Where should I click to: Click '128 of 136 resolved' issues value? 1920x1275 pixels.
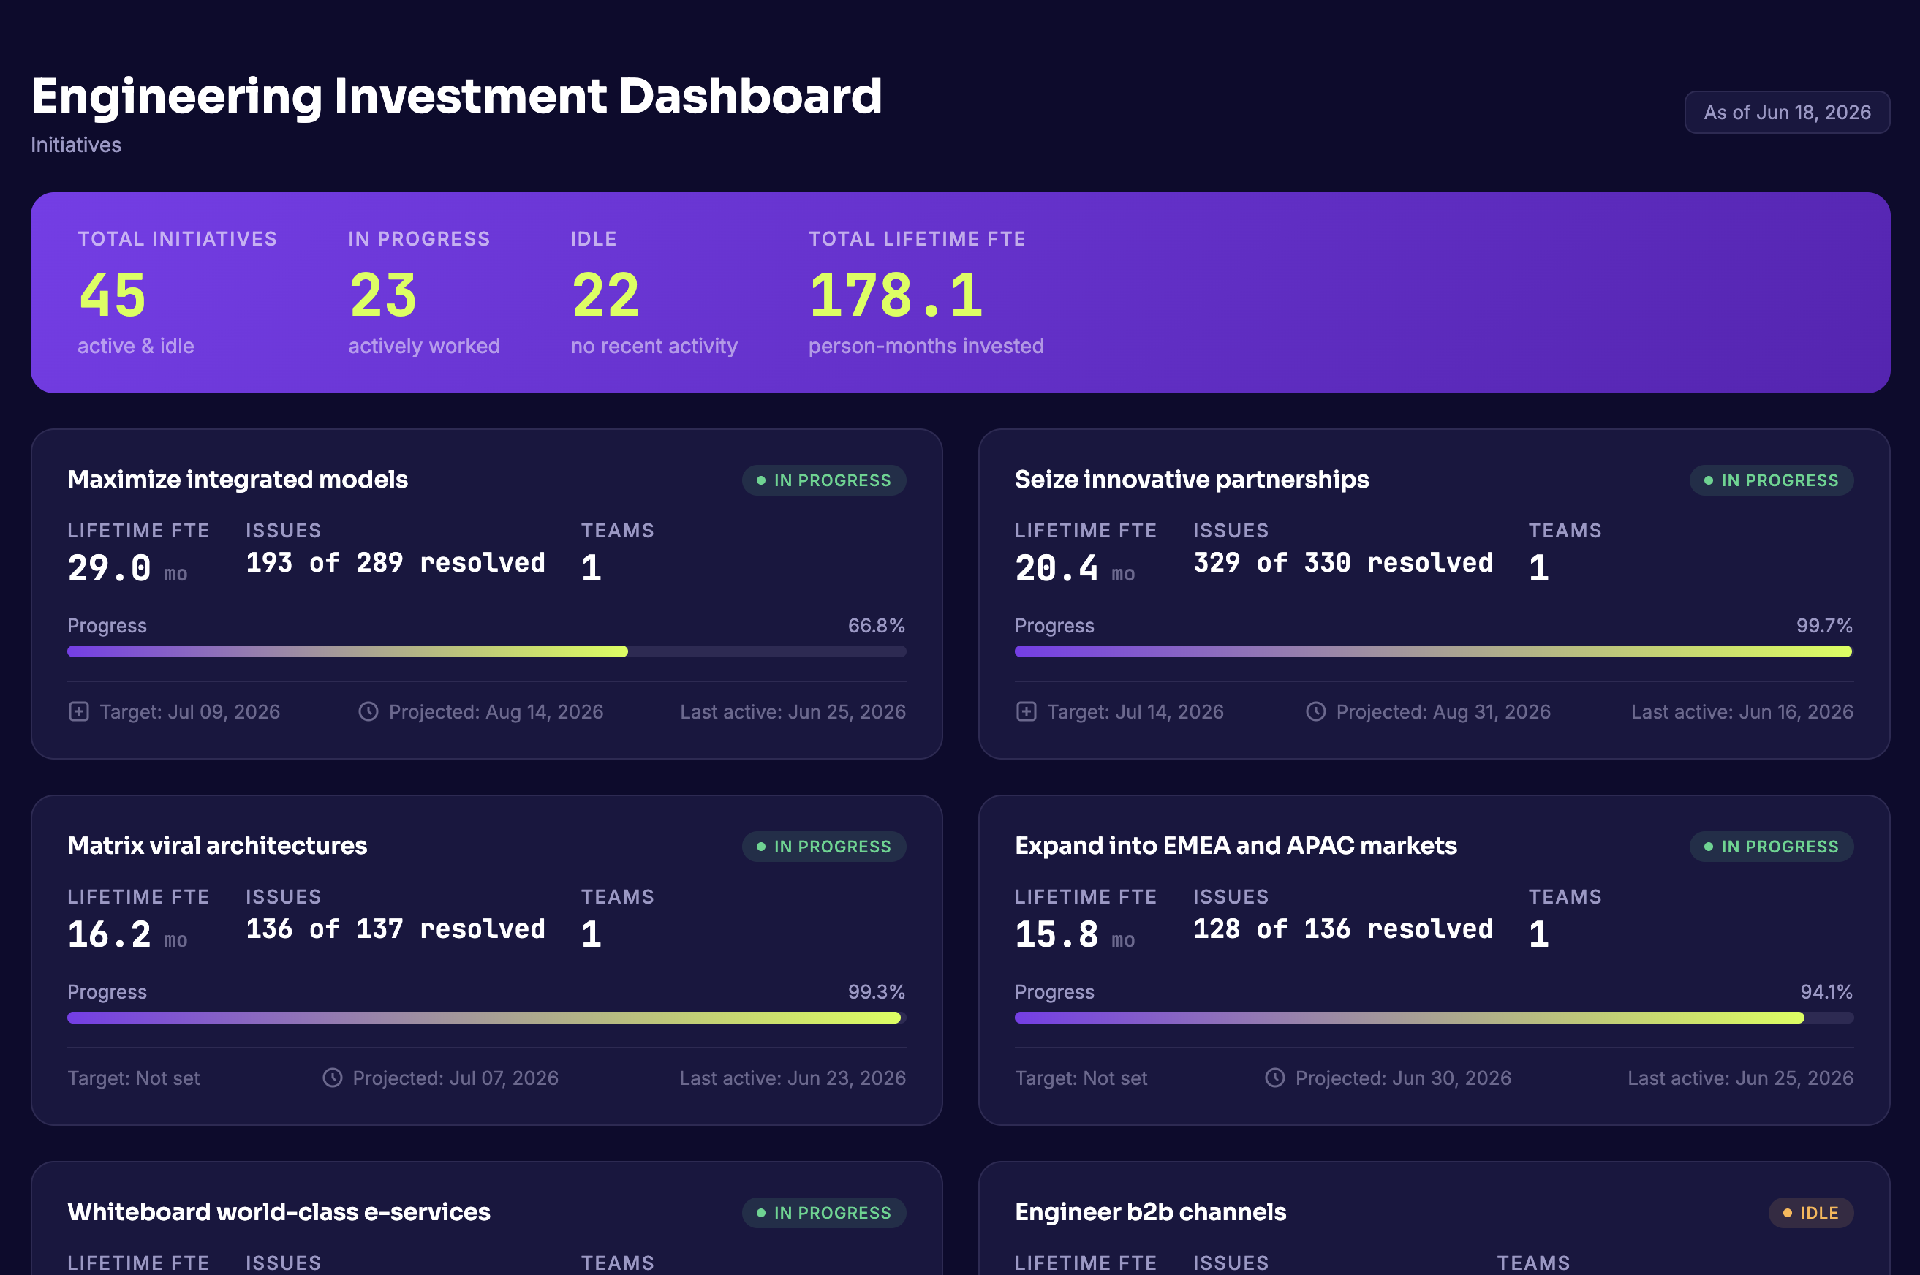(1342, 928)
